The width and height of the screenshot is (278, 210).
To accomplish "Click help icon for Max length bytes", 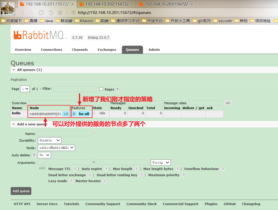I will (x=177, y=169).
